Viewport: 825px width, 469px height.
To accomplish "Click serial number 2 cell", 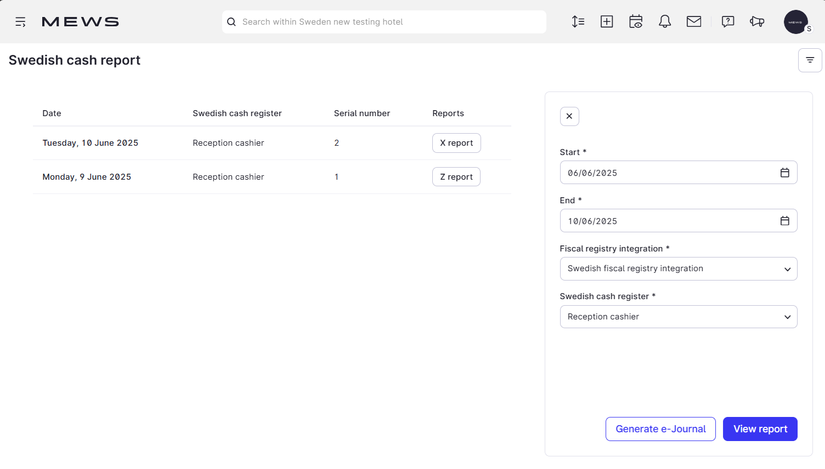I will tap(337, 143).
